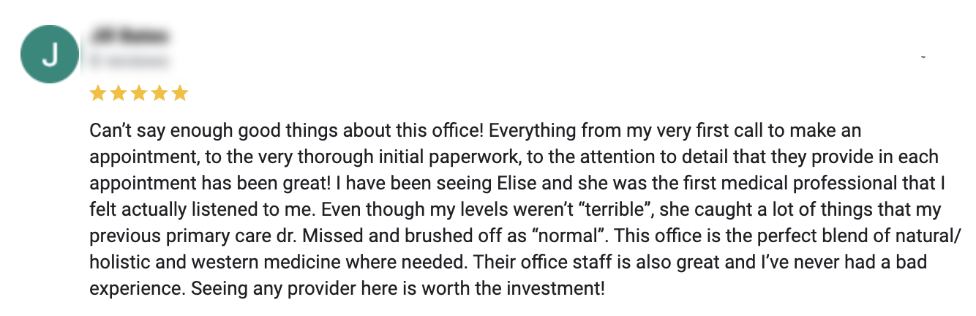
Task: Select the fourth gold rating star
Action: [159, 94]
